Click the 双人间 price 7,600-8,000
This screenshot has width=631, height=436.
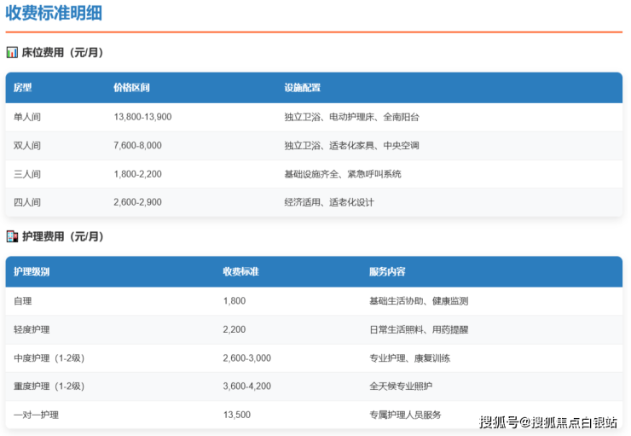(137, 146)
